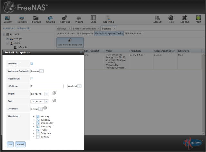Click the Groups tree icon
The width and height of the screenshot is (206, 152).
(x=12, y=39)
